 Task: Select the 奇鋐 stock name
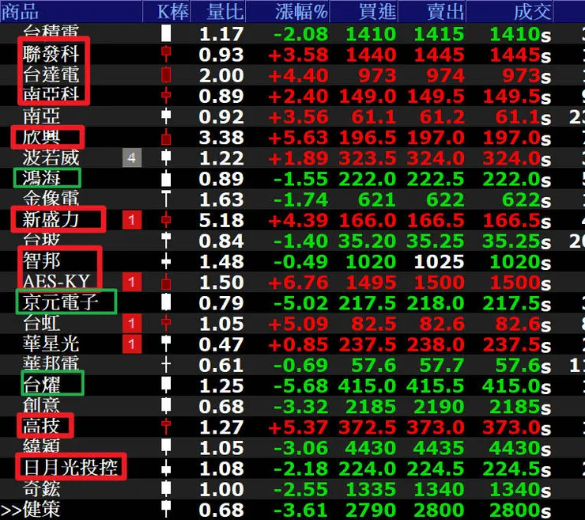coord(41,488)
